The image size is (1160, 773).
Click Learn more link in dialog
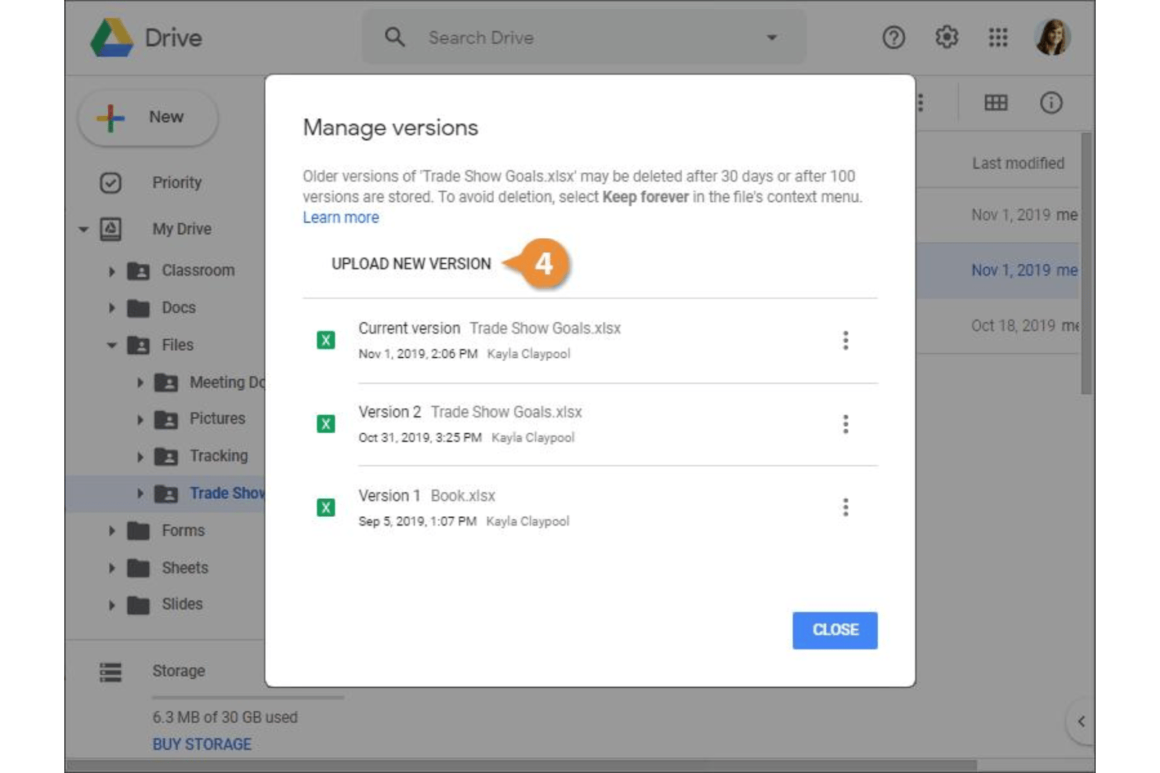point(341,218)
